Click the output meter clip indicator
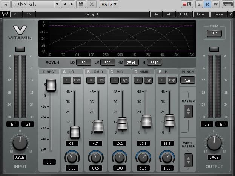The height and width of the screenshot is (176, 235). click(x=214, y=49)
